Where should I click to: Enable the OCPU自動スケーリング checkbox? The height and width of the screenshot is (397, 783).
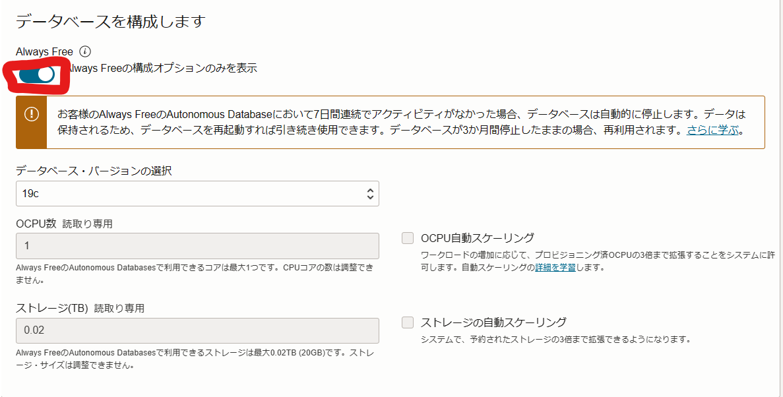pos(408,238)
